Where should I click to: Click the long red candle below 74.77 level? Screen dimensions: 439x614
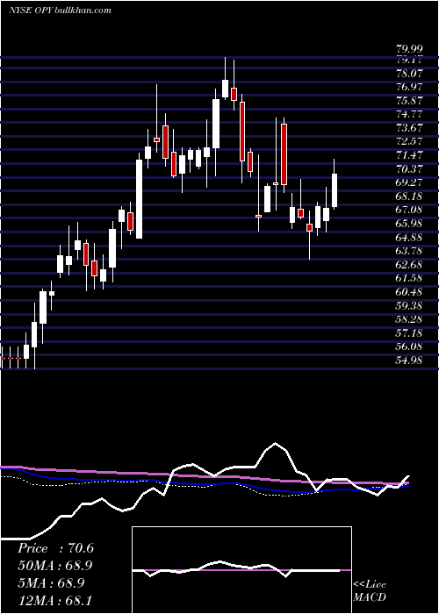pos(284,153)
